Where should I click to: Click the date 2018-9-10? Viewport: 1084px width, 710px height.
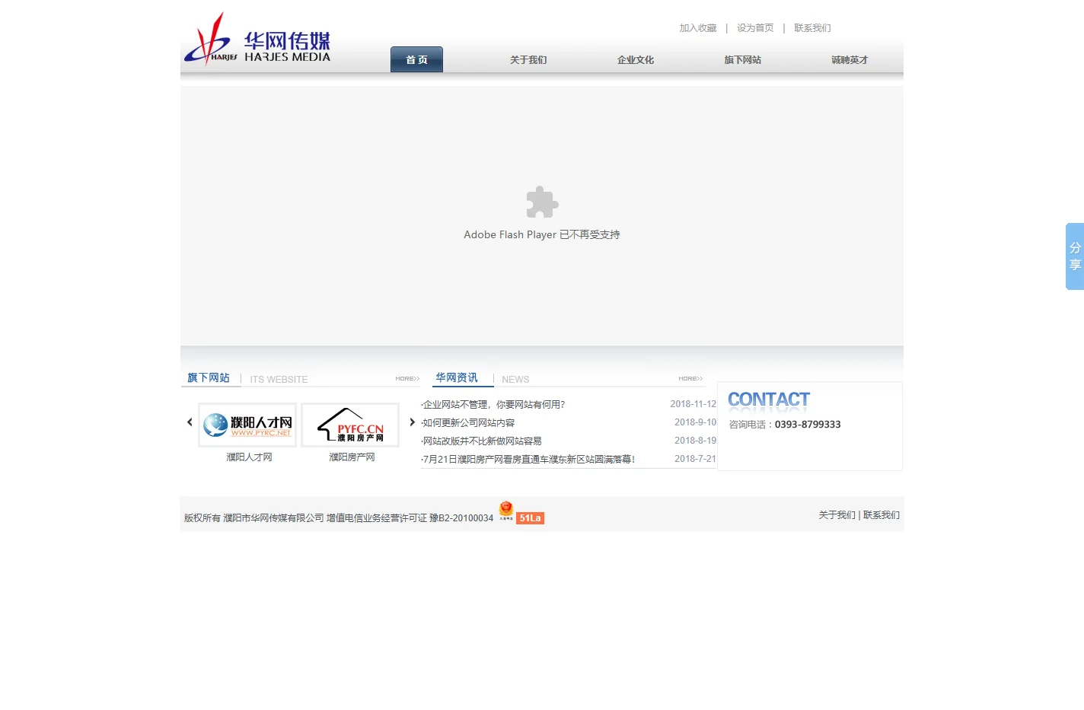[695, 422]
